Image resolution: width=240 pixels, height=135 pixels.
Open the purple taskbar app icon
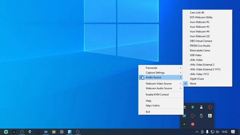[x=38, y=132]
